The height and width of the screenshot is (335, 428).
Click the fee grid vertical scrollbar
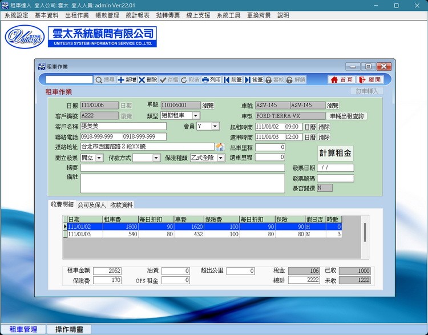[365, 233]
